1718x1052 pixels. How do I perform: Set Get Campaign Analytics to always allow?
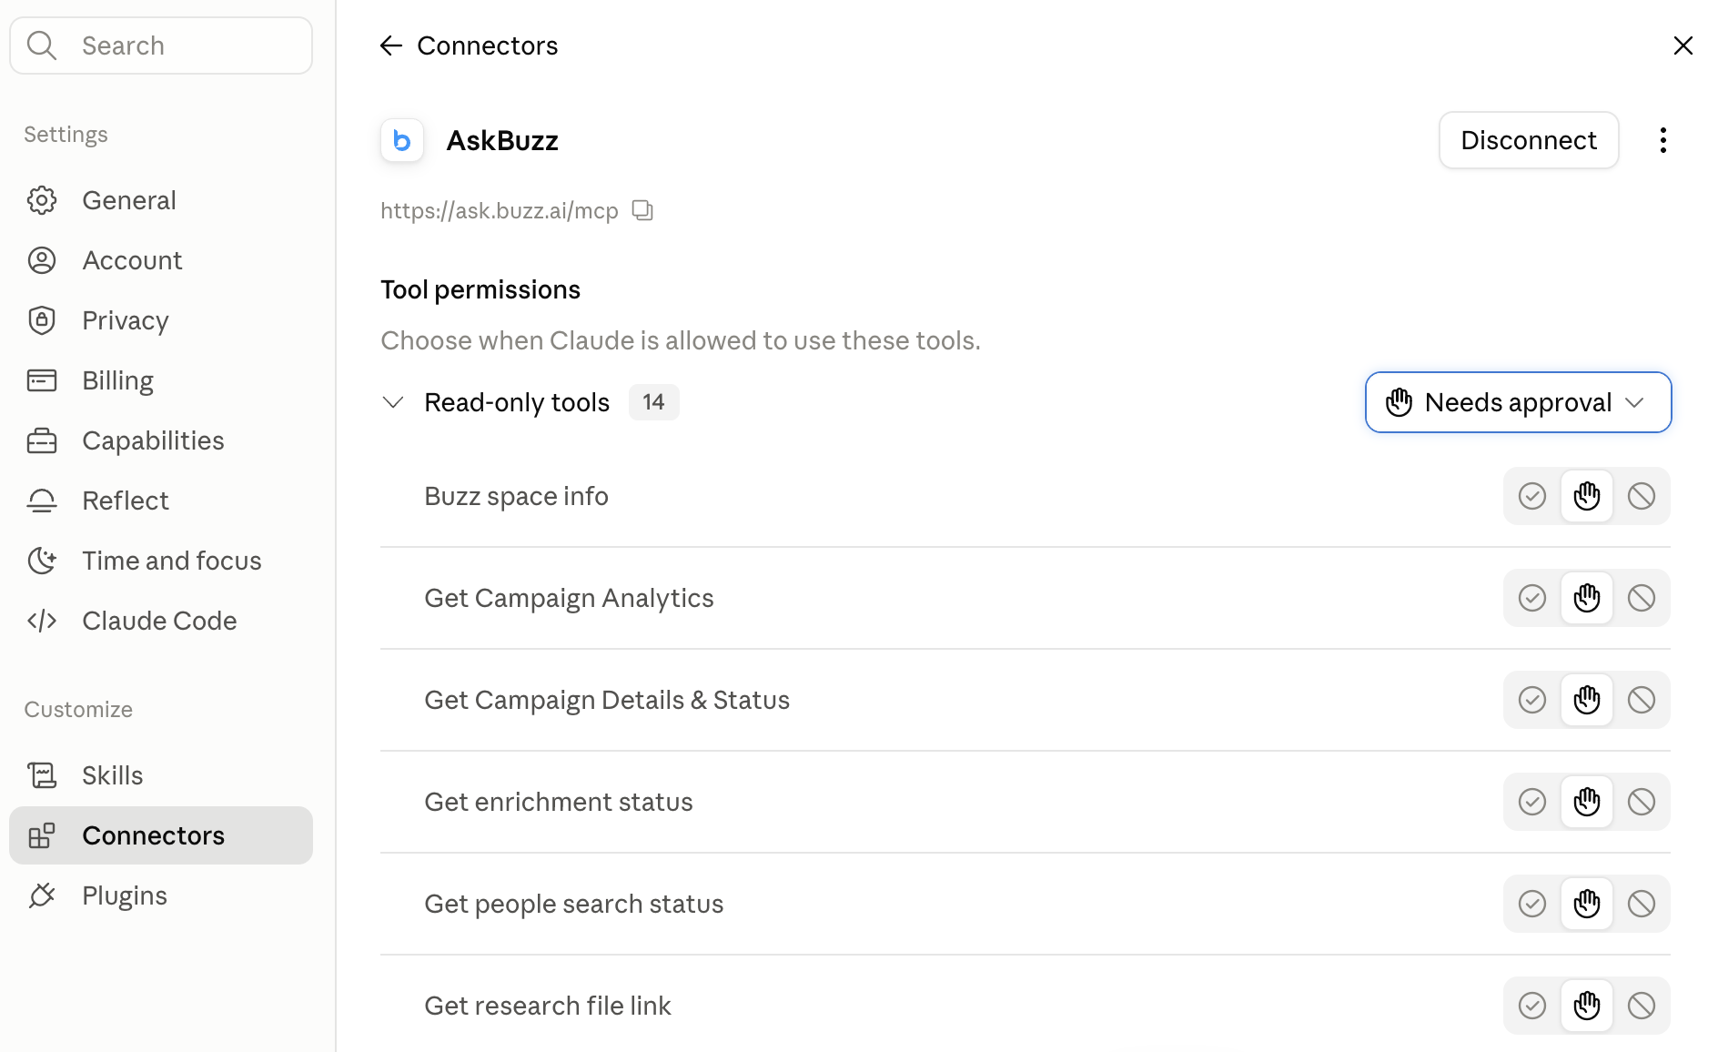point(1532,598)
